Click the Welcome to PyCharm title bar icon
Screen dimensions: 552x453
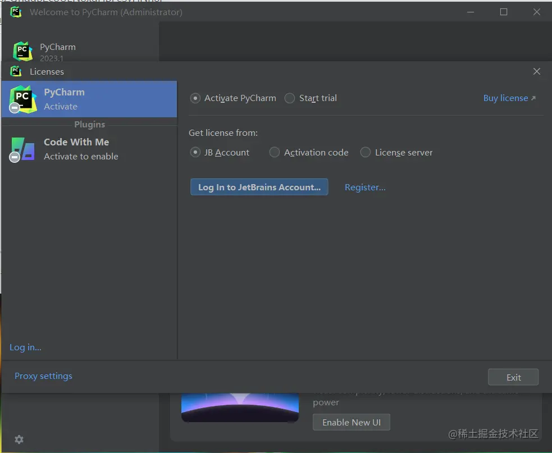[x=16, y=12]
